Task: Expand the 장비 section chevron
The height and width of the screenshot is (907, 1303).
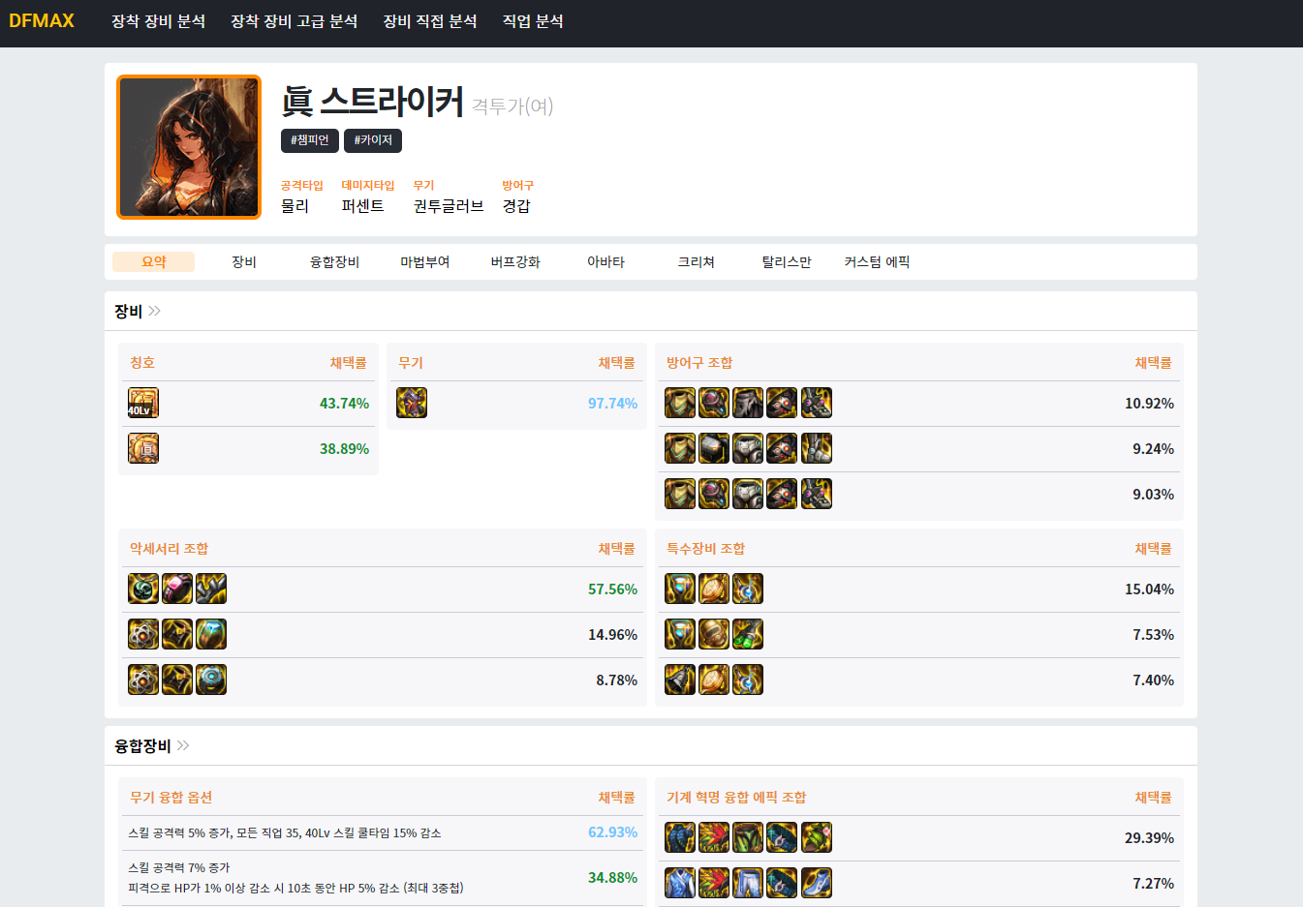Action: point(155,311)
